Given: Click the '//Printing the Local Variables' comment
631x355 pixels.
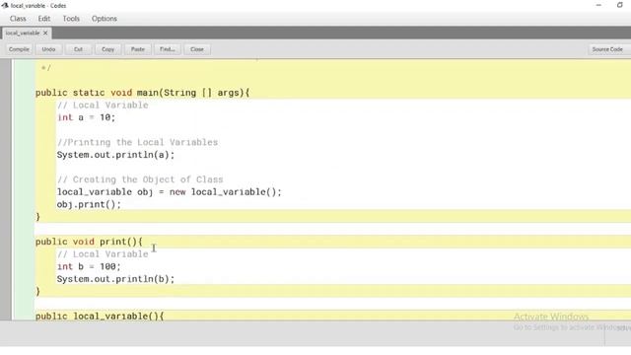Looking at the screenshot, I should (137, 142).
